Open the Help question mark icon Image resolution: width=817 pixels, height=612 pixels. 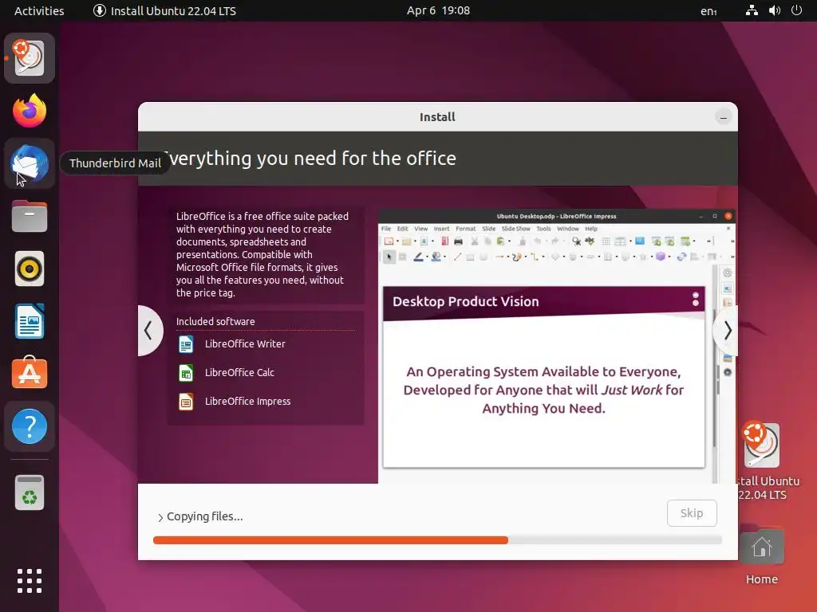pyautogui.click(x=30, y=426)
